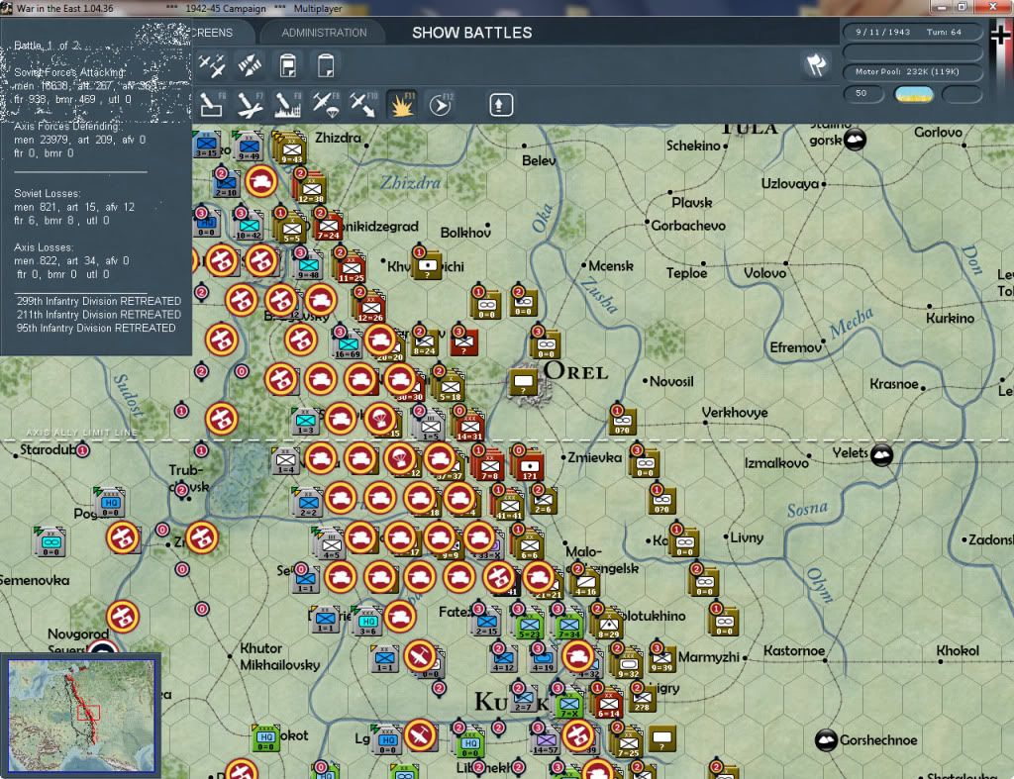Select the cyan 16=69 unit counter

pyautogui.click(x=348, y=344)
